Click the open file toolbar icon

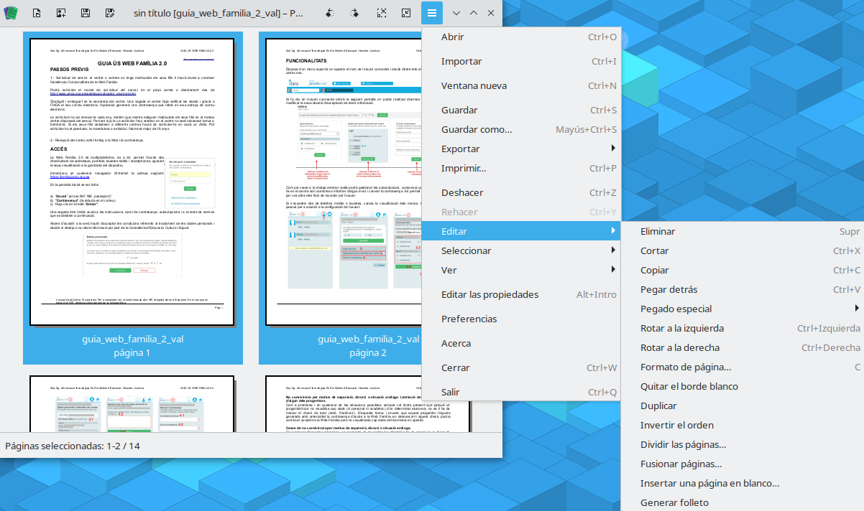36,13
